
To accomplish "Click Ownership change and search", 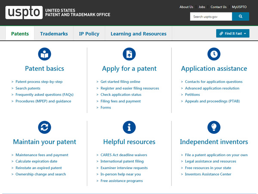I will [x=41, y=174].
